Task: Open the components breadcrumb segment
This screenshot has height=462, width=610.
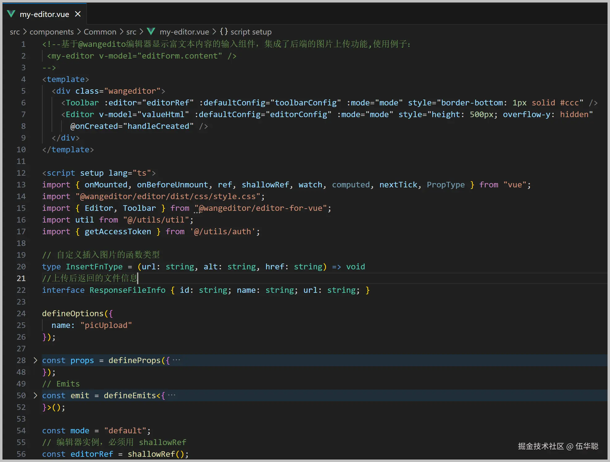Action: (x=52, y=32)
